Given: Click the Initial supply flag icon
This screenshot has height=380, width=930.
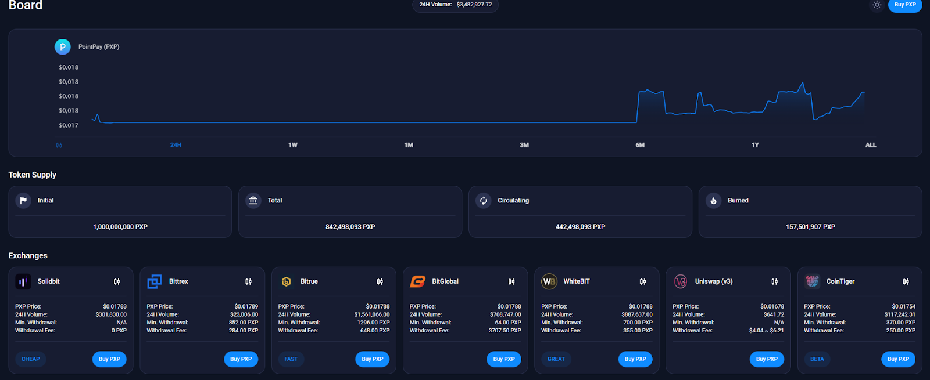Looking at the screenshot, I should coord(23,201).
